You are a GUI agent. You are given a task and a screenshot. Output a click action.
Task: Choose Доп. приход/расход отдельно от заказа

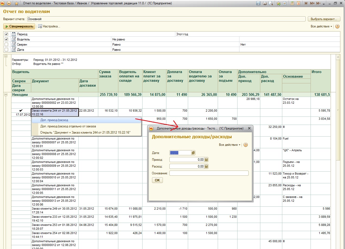click(68, 126)
